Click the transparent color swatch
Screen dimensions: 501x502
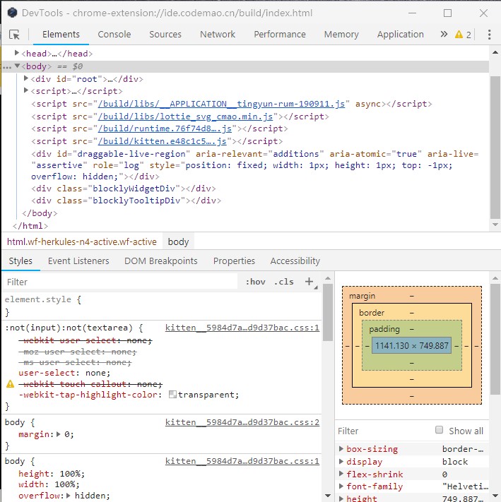coord(172,394)
